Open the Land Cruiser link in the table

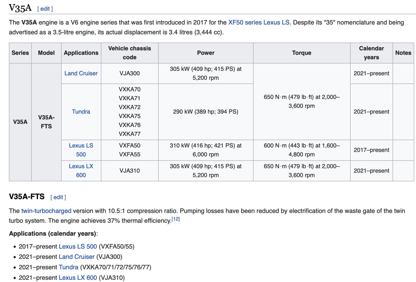(x=81, y=73)
